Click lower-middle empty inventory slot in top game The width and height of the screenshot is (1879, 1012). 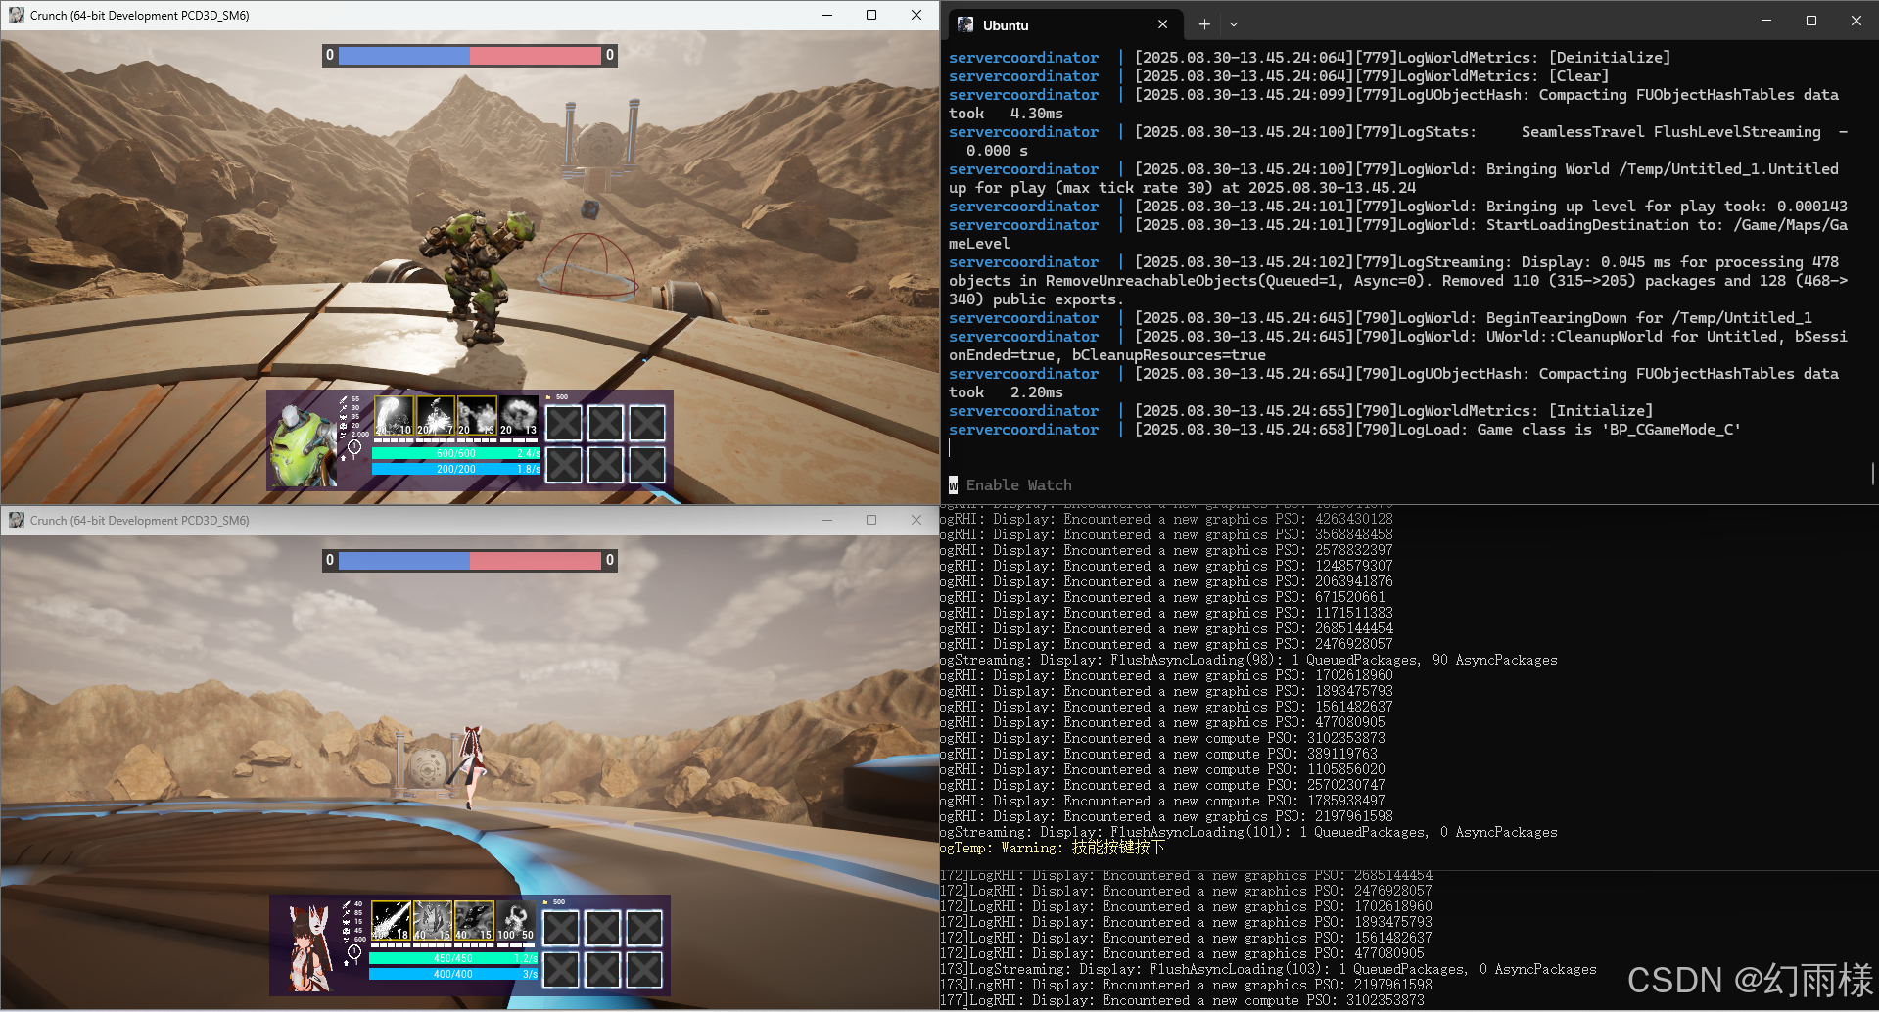coord(606,465)
